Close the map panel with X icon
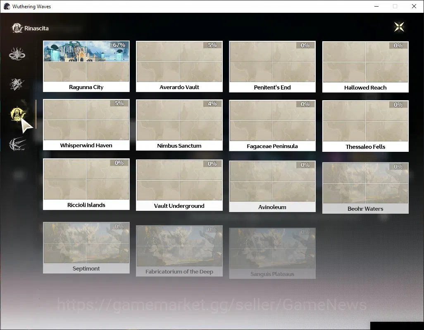This screenshot has height=330, width=424. (399, 27)
